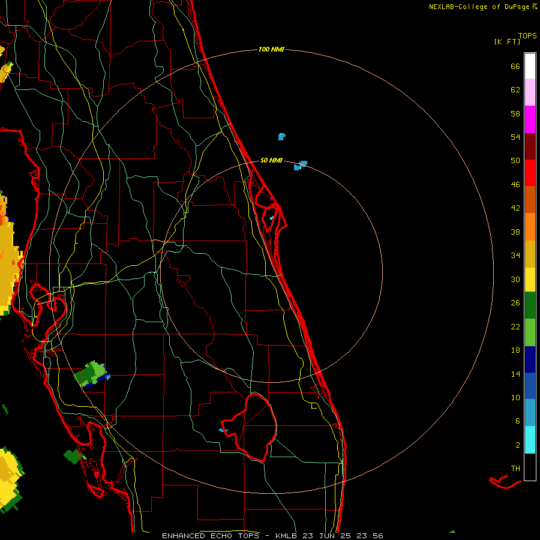Click the legend value '34'
Screen dimensions: 540x540
click(515, 256)
